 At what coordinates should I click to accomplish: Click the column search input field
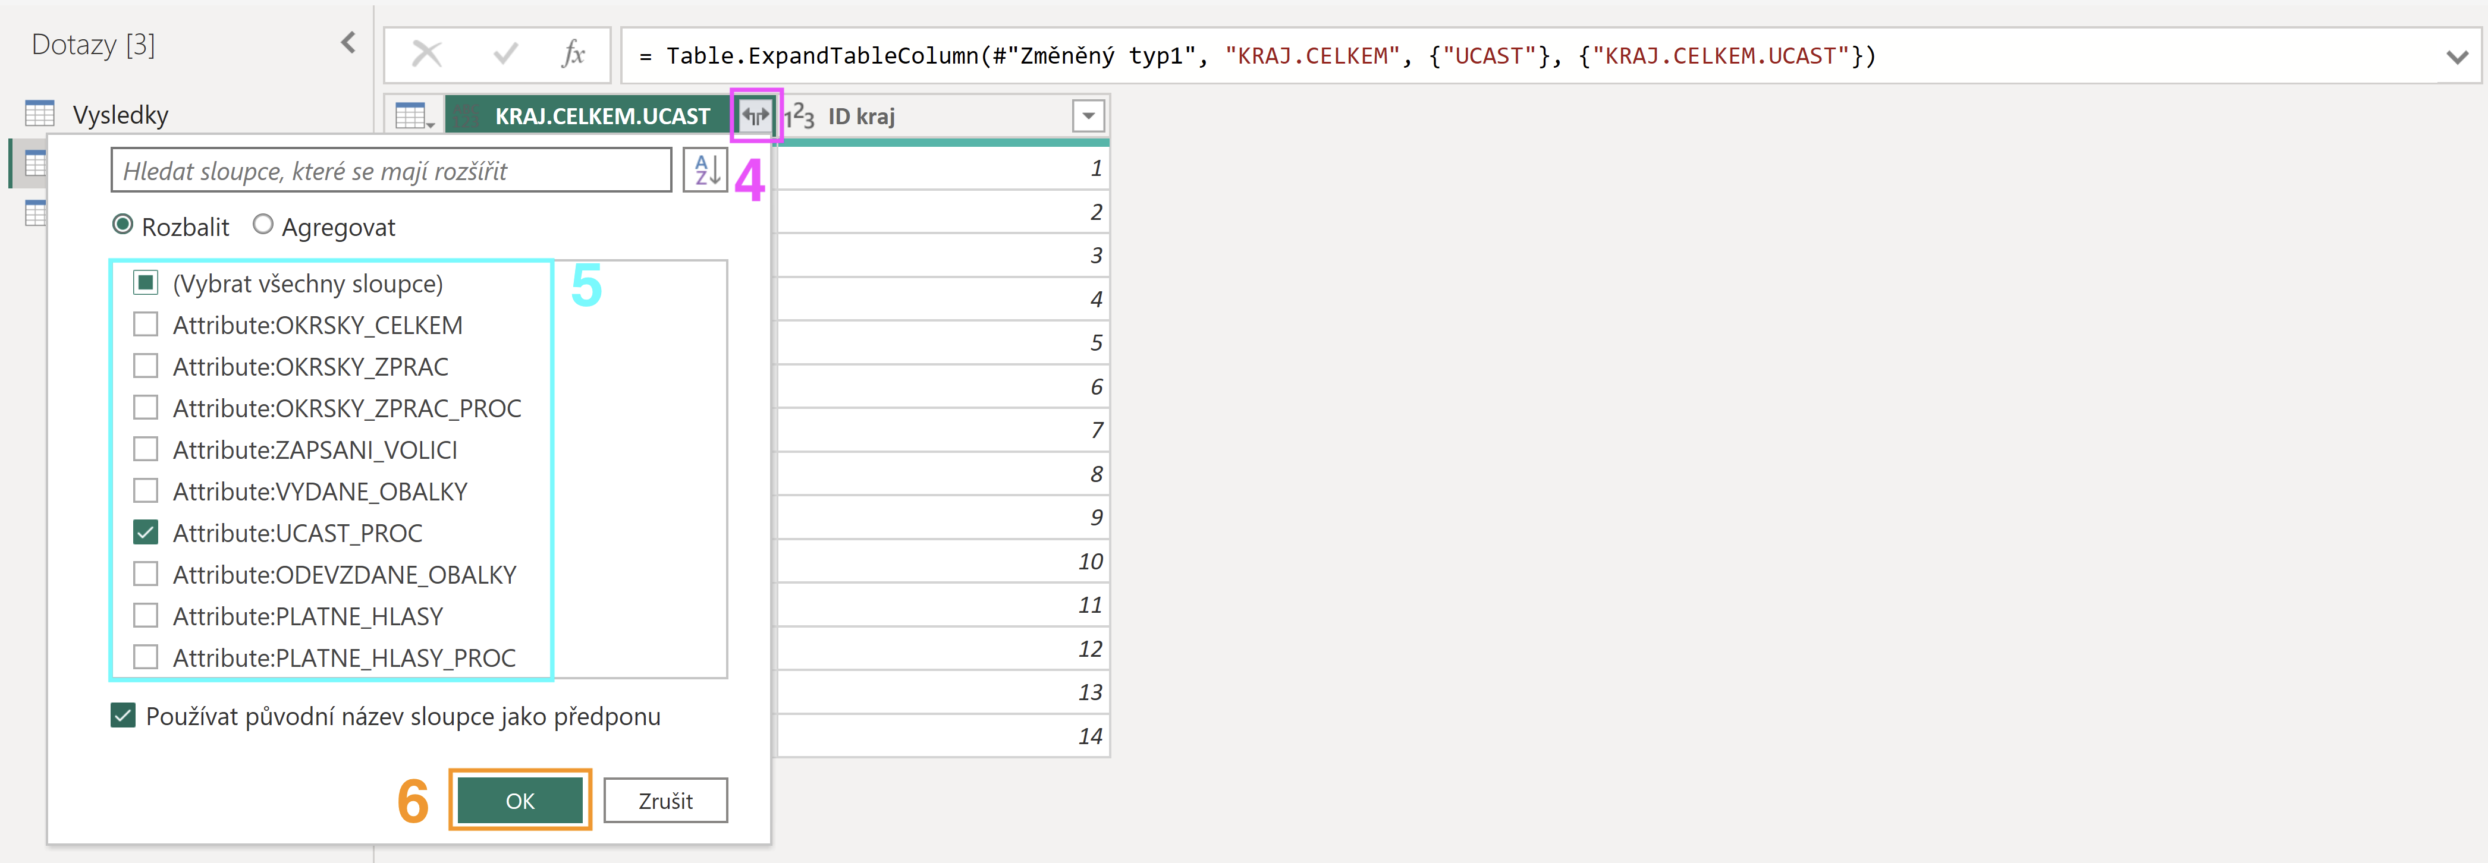[x=391, y=170]
